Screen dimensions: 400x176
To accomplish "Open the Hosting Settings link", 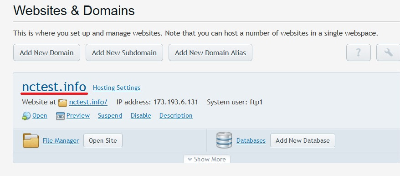I will [117, 88].
